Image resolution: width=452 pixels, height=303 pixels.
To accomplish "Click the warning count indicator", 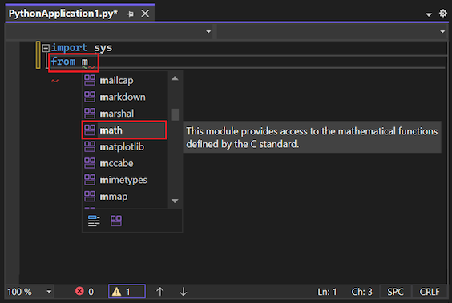I will tap(127, 292).
